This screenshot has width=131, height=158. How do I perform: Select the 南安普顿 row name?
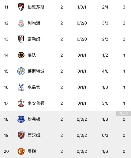click(x=36, y=103)
